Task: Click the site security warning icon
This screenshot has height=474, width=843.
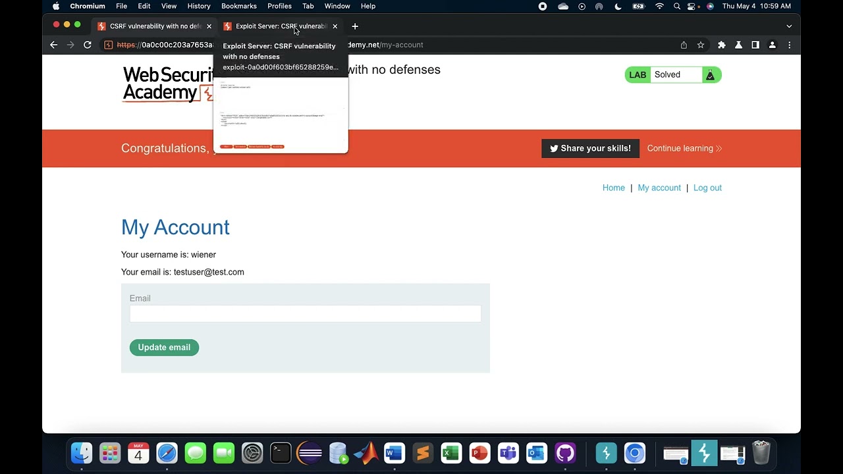Action: coord(109,45)
